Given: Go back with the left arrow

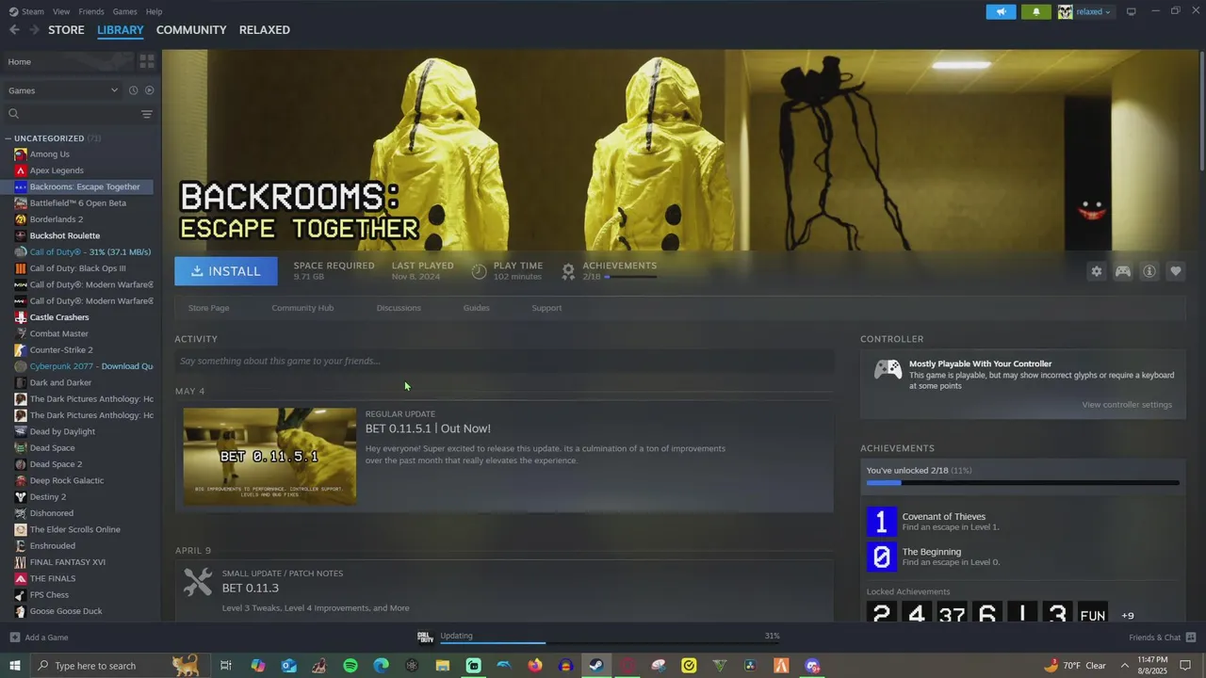Looking at the screenshot, I should point(14,30).
